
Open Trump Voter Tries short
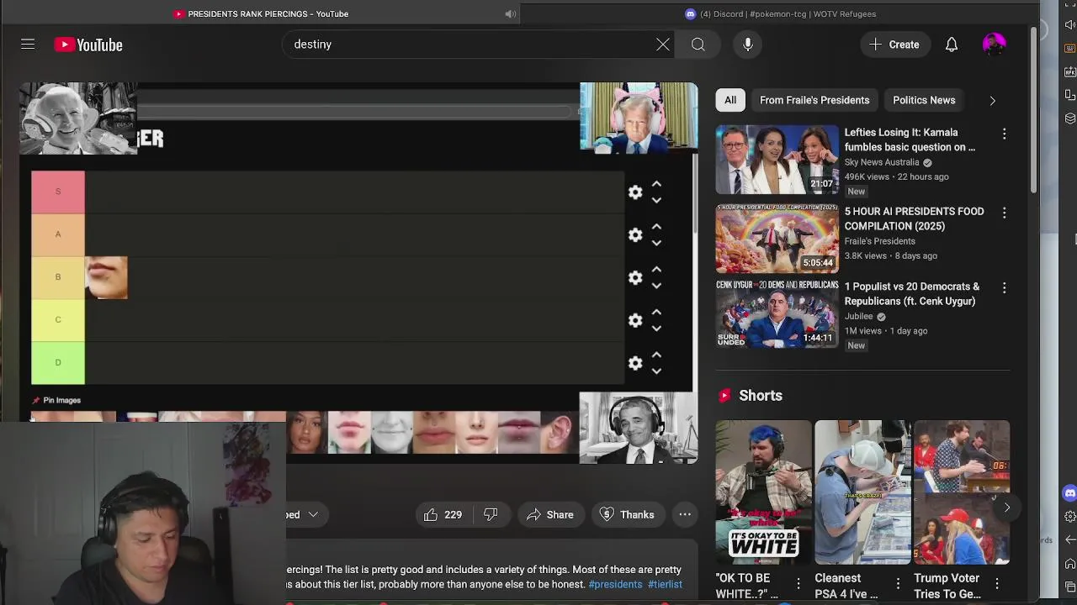point(962,492)
